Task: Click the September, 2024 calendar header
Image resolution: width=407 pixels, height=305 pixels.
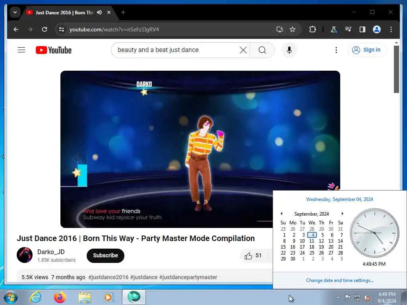Action: click(312, 214)
